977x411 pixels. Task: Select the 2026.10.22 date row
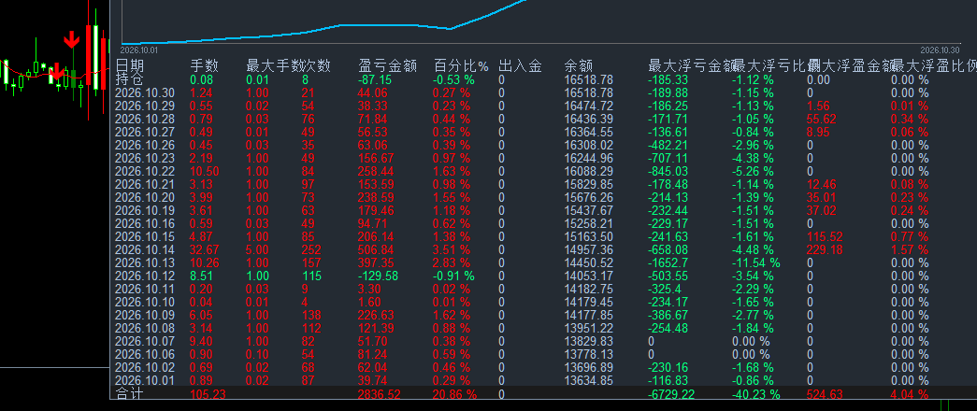[145, 171]
